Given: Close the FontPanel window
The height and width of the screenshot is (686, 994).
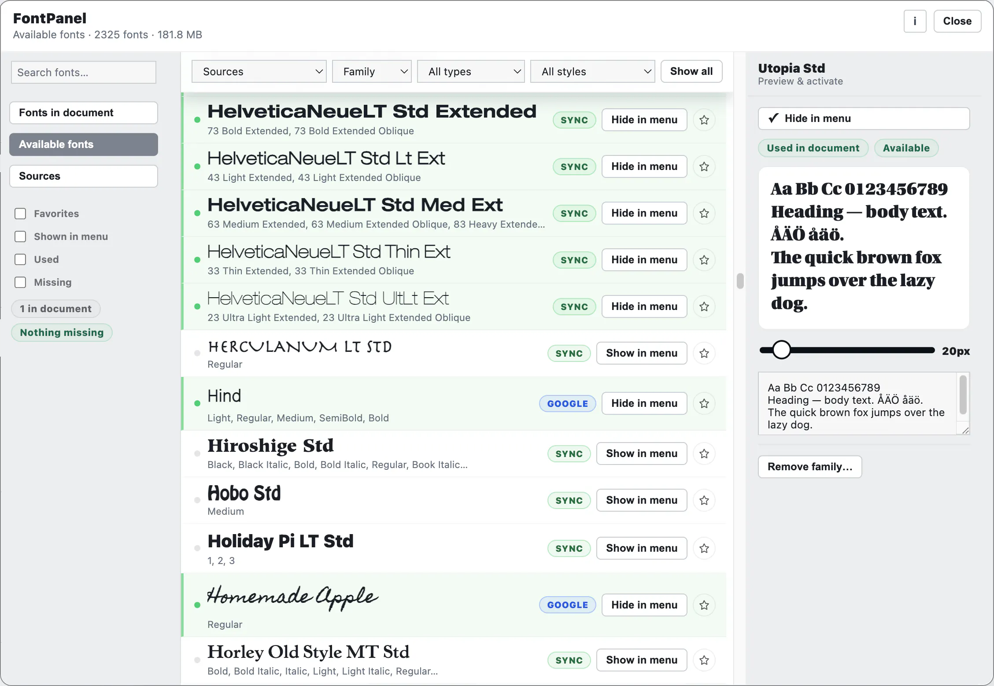Looking at the screenshot, I should [x=957, y=21].
